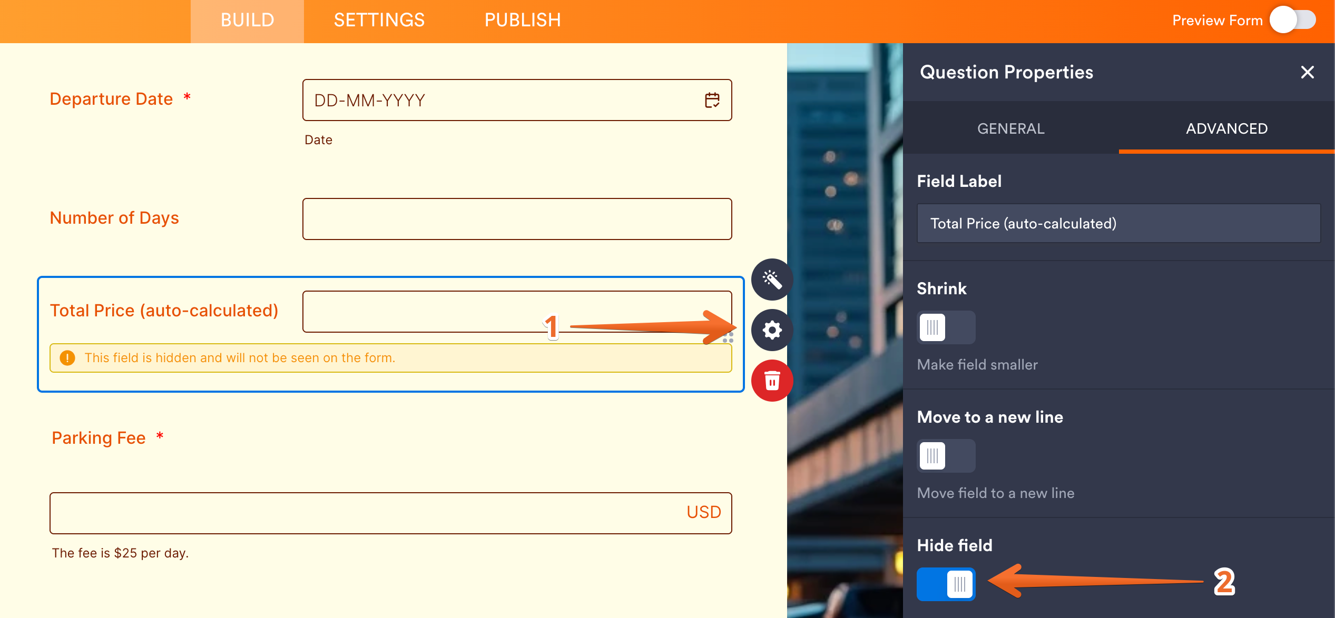Open field properties with the gear icon

pyautogui.click(x=772, y=330)
